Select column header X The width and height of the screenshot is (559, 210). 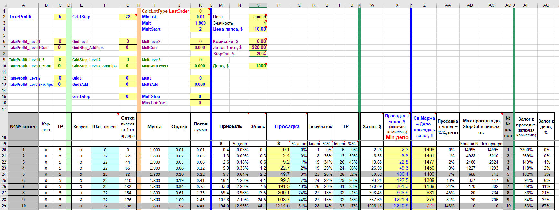tap(397, 5)
